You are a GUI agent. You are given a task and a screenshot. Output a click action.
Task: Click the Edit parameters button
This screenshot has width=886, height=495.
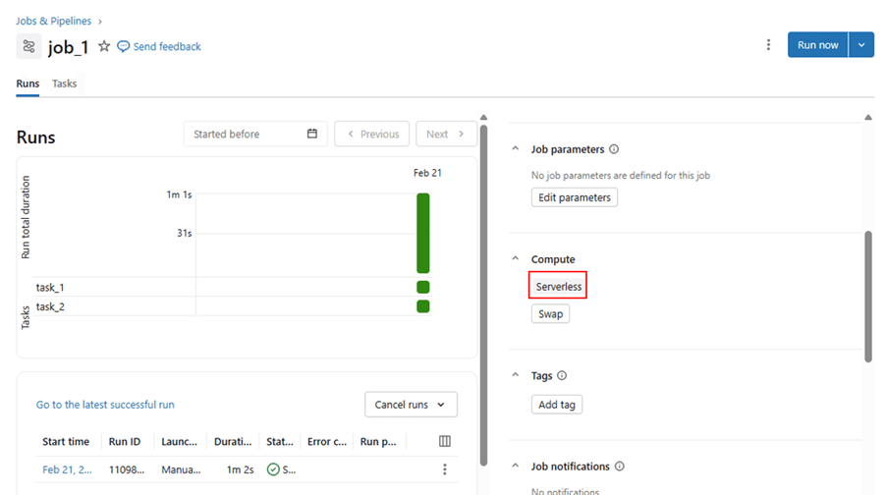575,197
